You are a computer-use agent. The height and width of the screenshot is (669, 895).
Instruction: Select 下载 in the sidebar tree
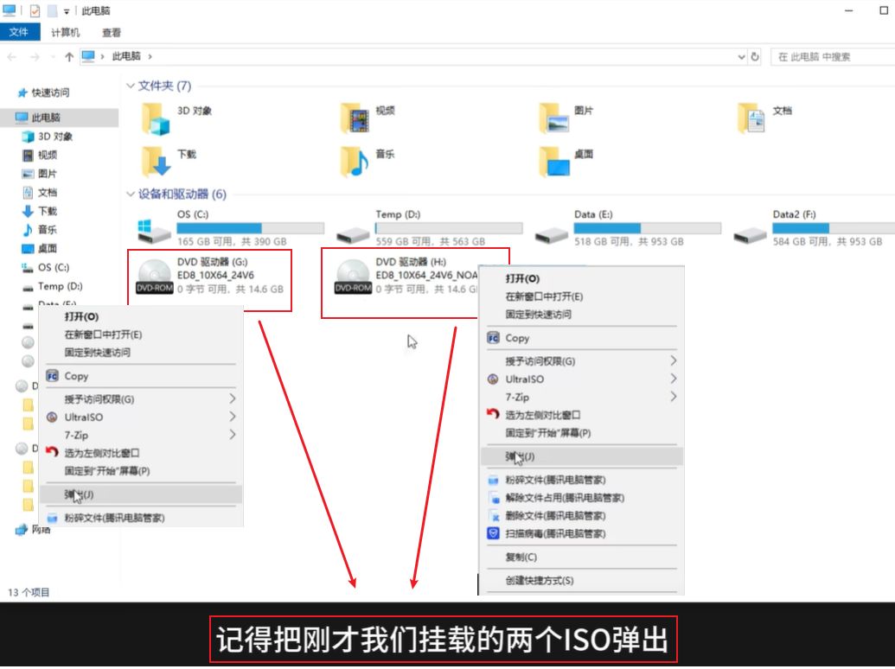click(47, 211)
